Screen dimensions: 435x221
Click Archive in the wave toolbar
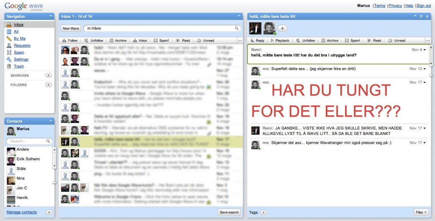(x=330, y=40)
